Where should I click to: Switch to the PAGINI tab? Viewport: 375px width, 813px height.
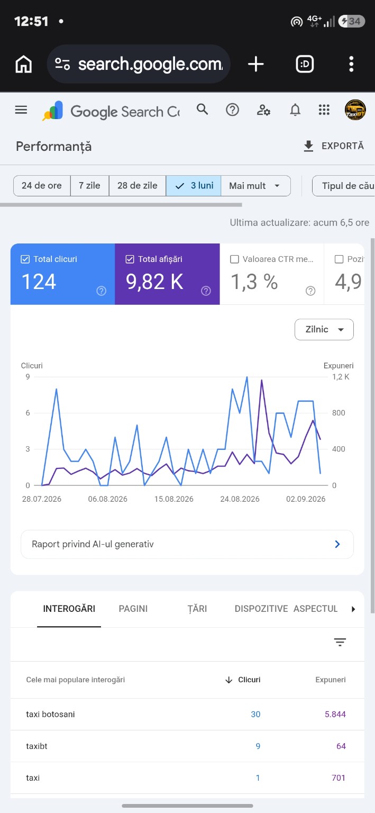(x=133, y=609)
